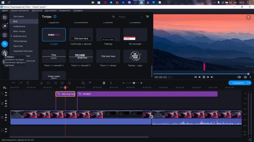The width and height of the screenshot is (254, 142).
Task: Open clip properties sliders icon
Action: (x=69, y=83)
